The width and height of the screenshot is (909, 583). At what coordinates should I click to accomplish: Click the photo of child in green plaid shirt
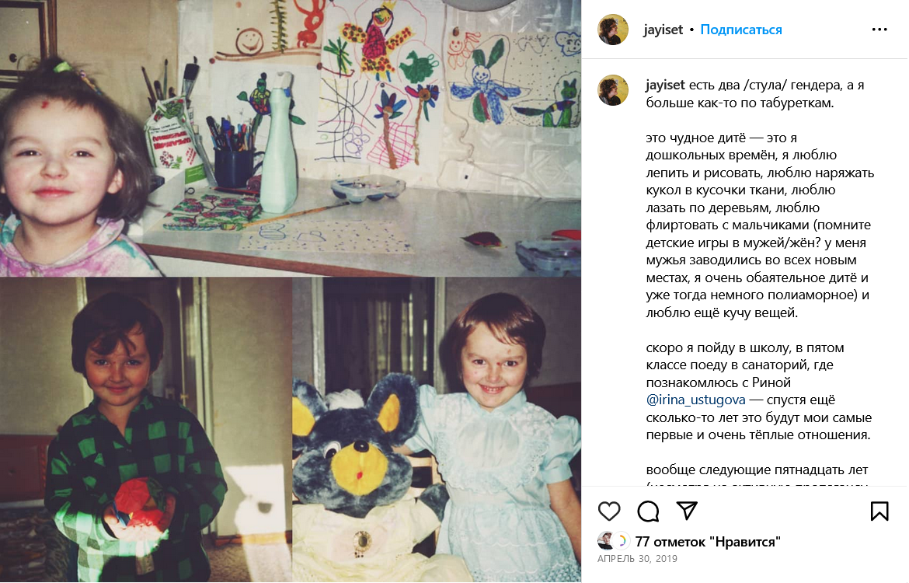[145, 430]
